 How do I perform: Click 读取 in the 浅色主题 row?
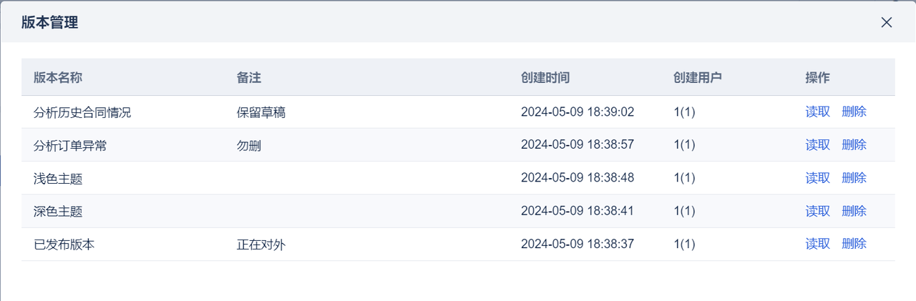tap(817, 178)
